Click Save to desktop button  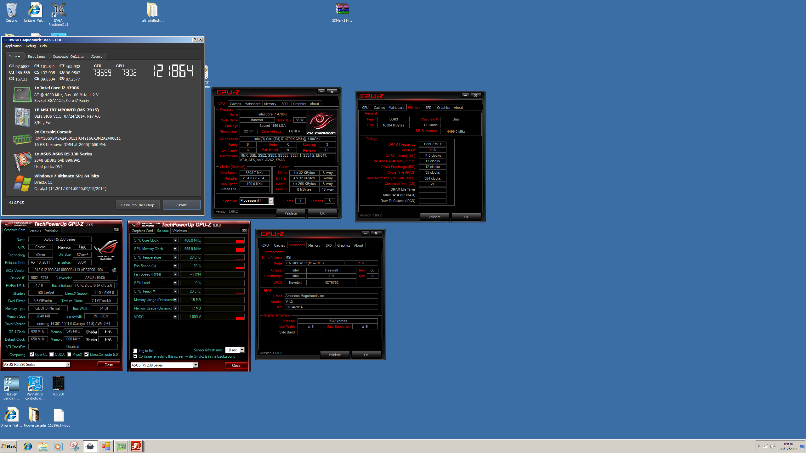(138, 205)
